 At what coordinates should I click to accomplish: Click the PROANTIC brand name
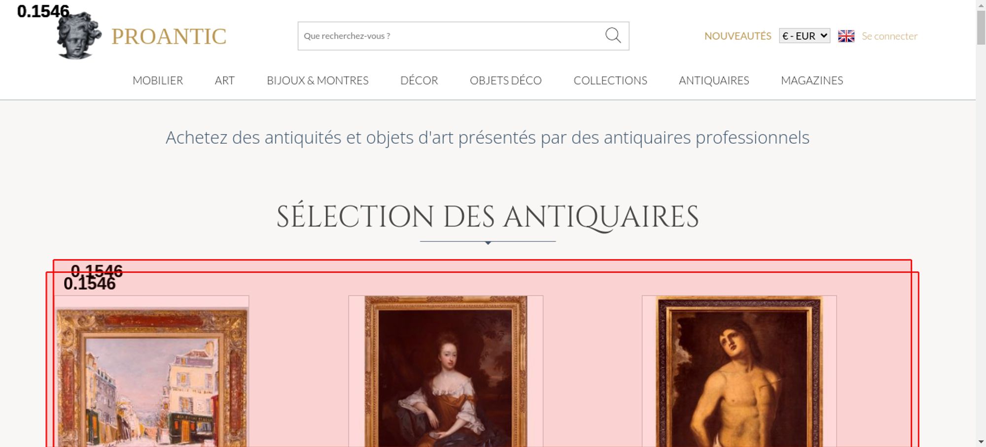(x=169, y=36)
